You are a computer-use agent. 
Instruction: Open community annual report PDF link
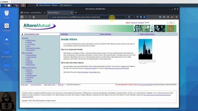click(117, 68)
